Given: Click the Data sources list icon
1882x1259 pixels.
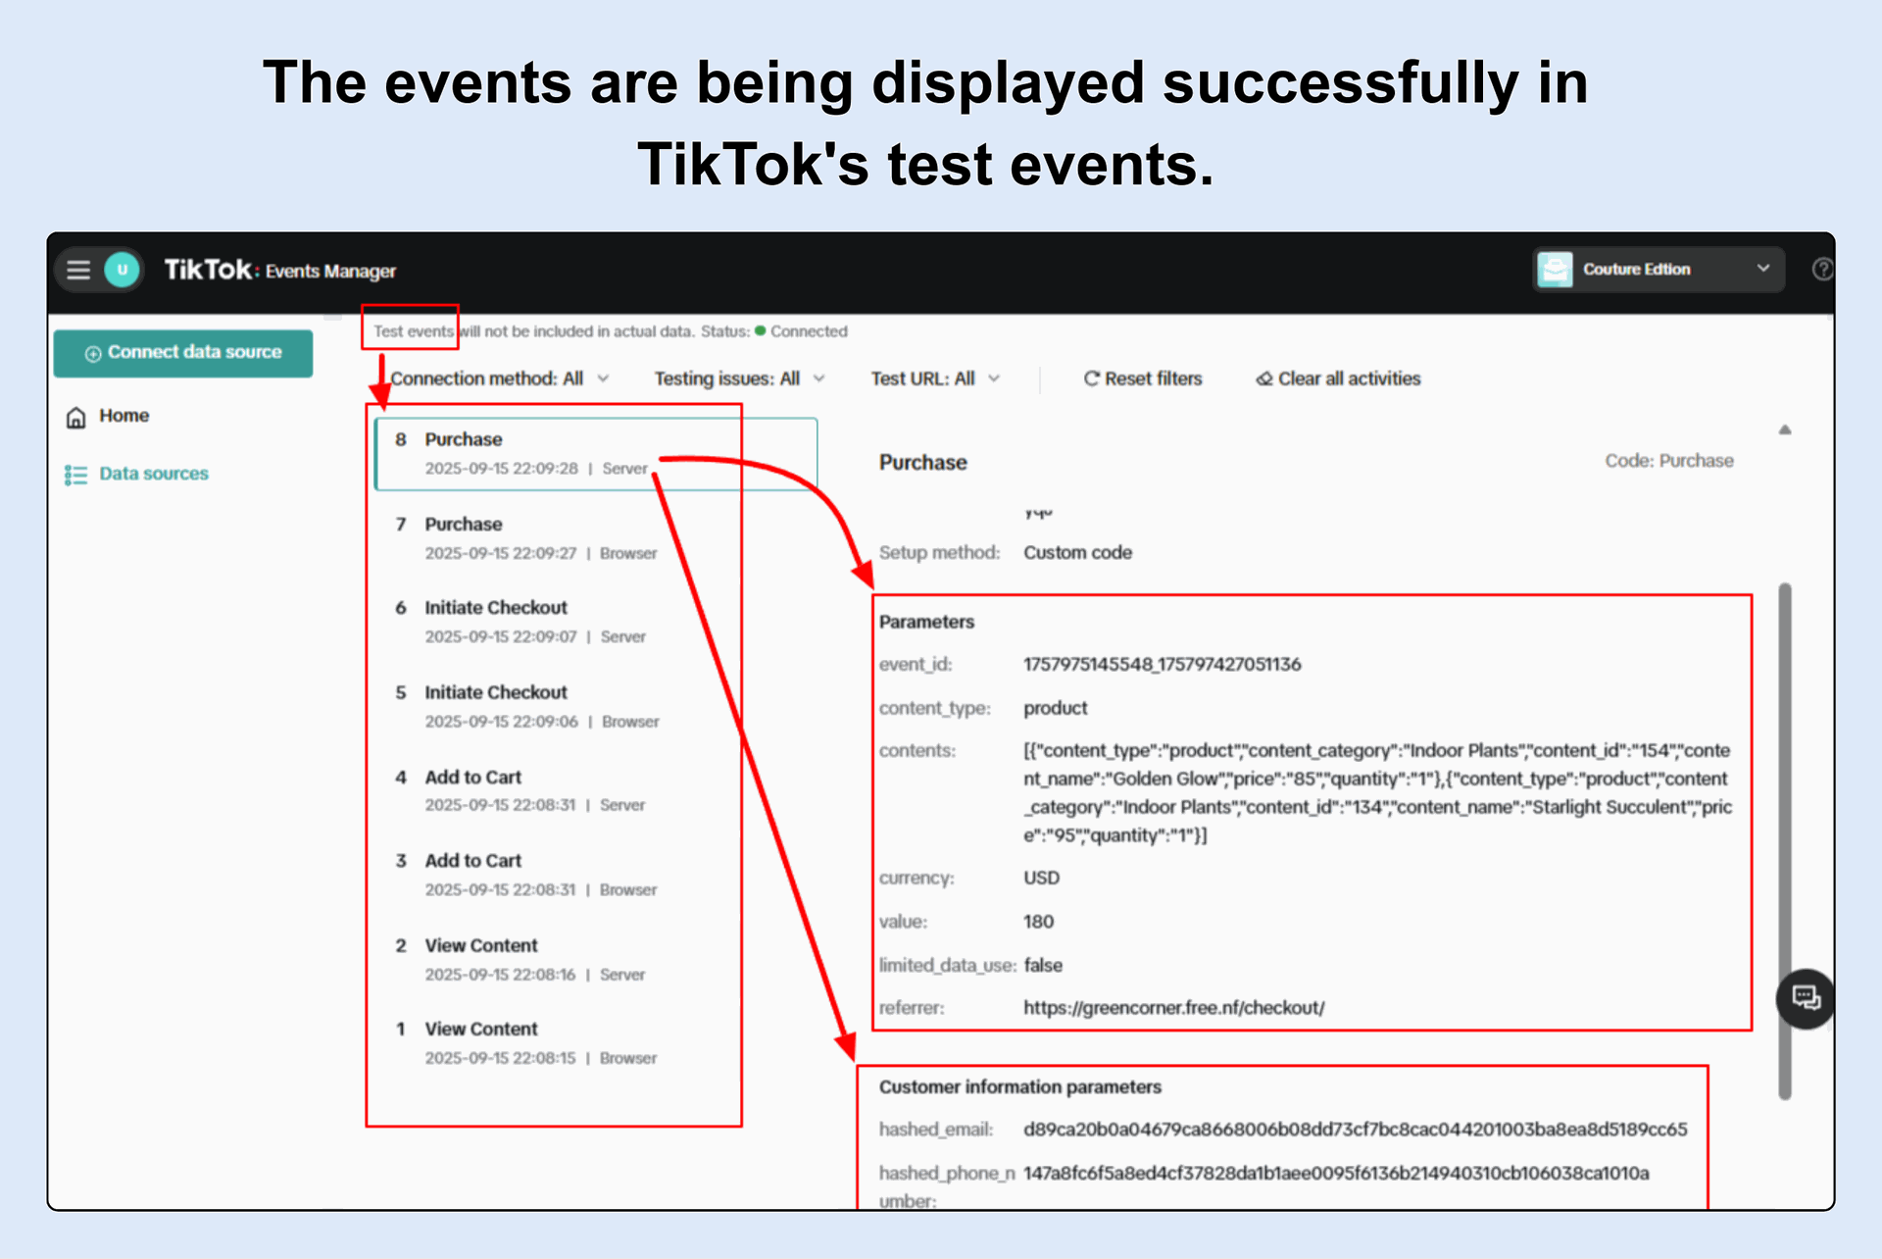Looking at the screenshot, I should point(76,476).
